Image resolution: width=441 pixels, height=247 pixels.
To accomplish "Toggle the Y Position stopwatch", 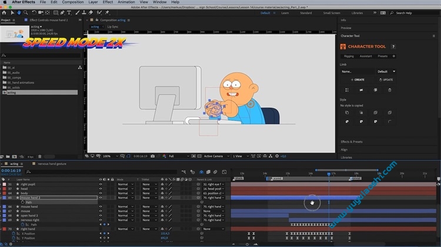I will (13, 238).
